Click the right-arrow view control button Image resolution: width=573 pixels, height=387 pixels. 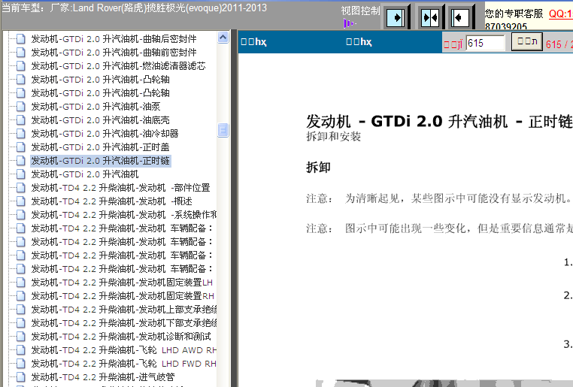(396, 17)
